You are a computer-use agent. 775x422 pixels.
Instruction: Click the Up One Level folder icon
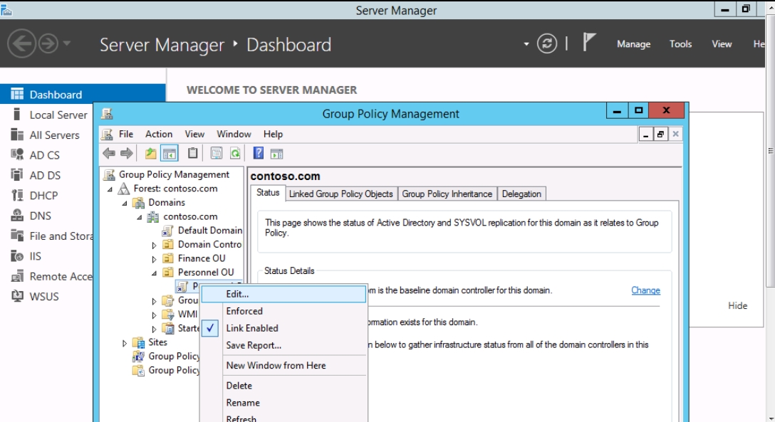[x=150, y=153]
